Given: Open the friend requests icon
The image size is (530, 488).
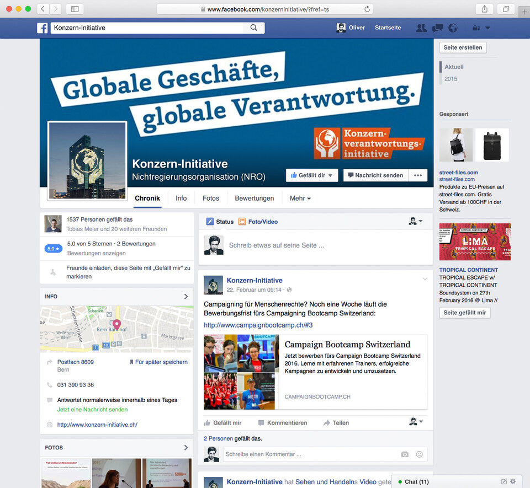Looking at the screenshot, I should (421, 28).
